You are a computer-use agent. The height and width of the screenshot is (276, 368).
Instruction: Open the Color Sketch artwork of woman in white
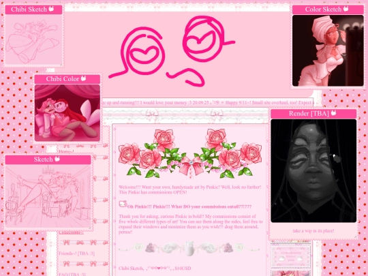pyautogui.click(x=328, y=50)
